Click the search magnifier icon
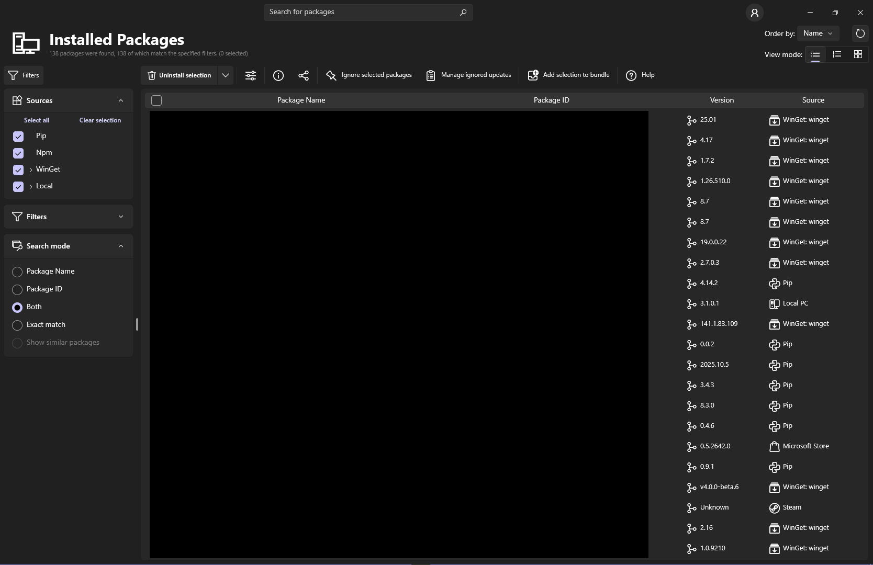The width and height of the screenshot is (873, 565). (x=463, y=12)
